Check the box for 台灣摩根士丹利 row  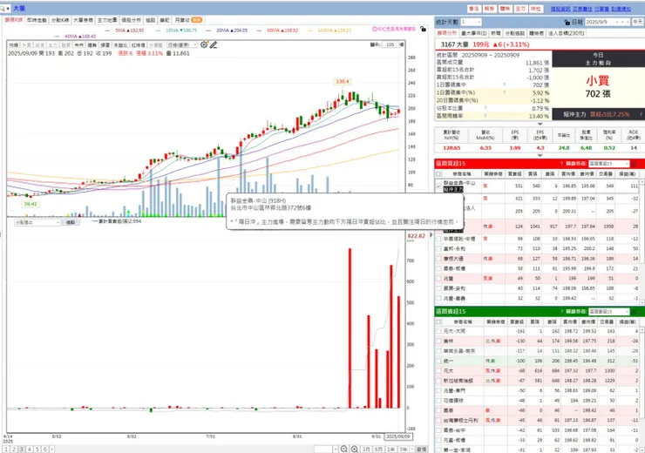click(438, 420)
